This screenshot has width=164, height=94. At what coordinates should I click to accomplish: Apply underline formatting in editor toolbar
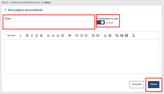tap(37, 36)
